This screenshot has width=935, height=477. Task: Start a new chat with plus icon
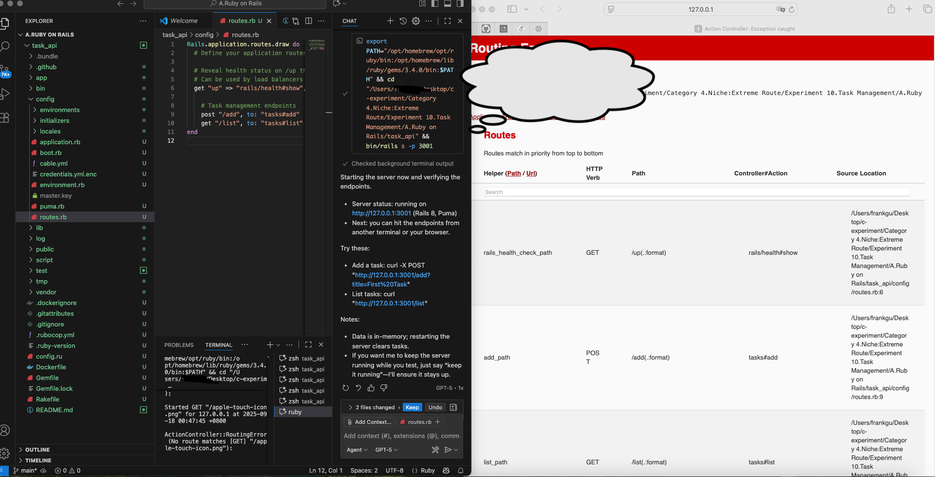coord(390,21)
